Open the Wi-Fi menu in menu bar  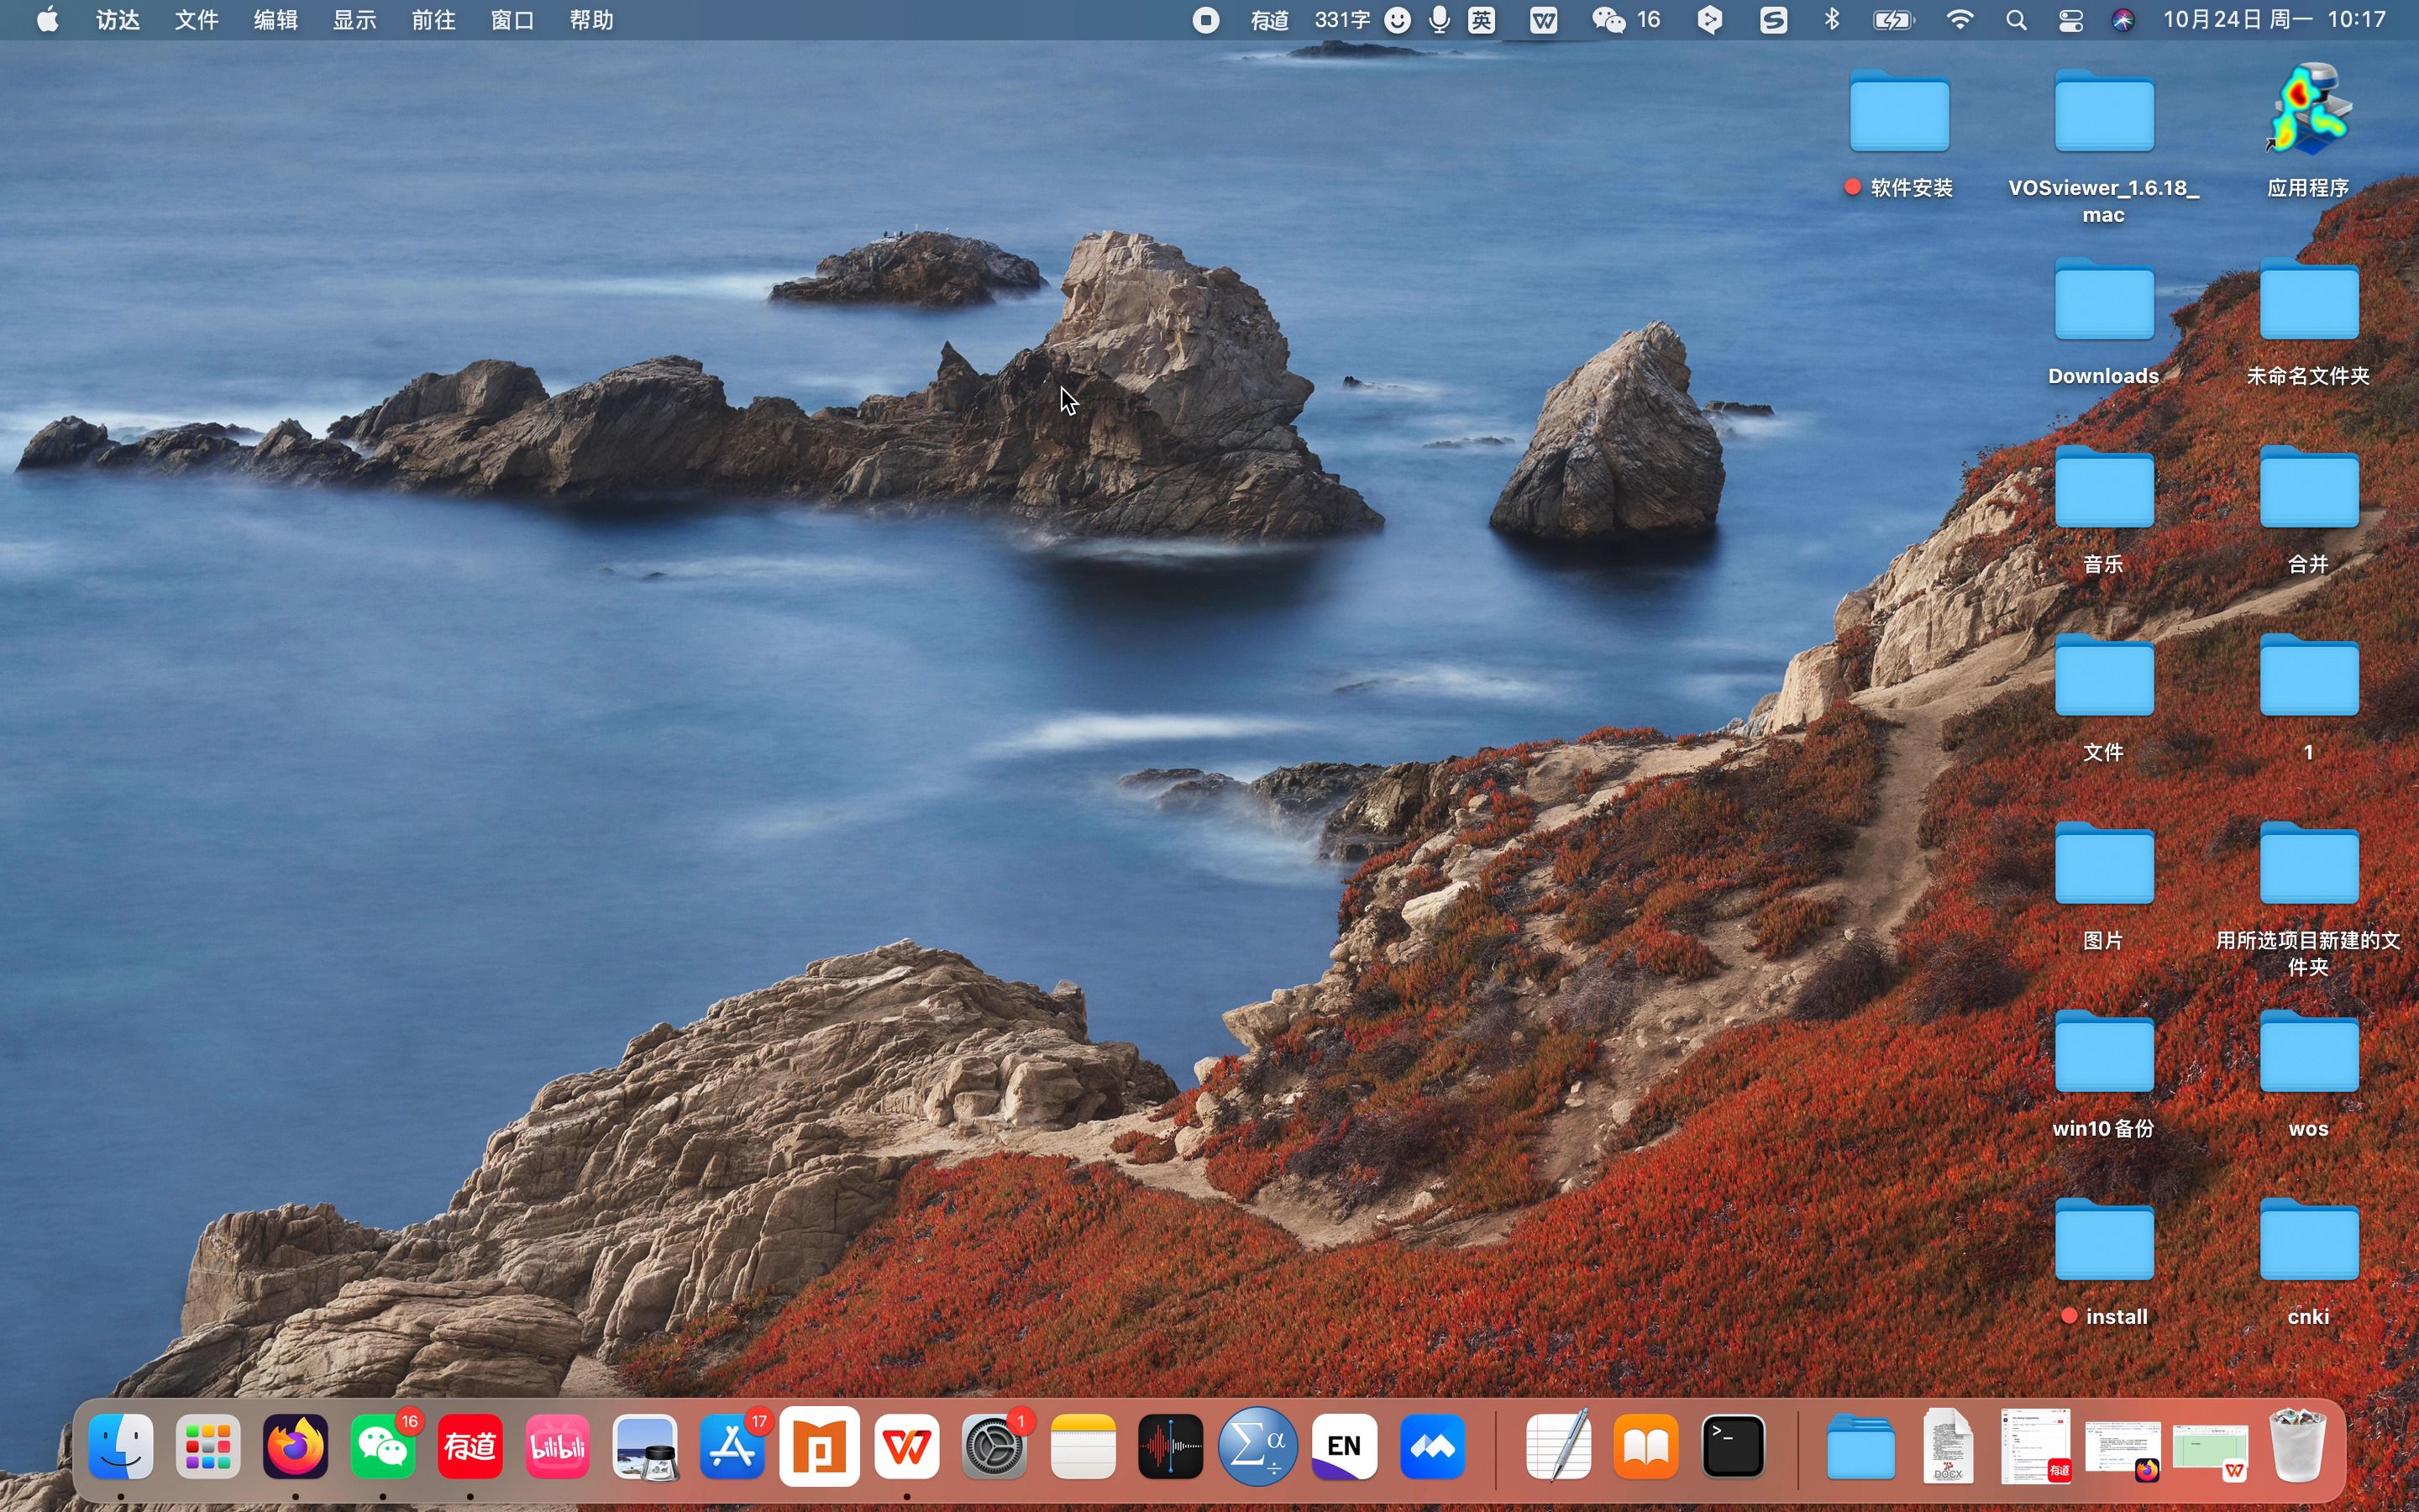click(1960, 20)
